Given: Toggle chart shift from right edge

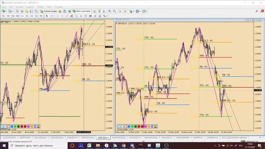Looking at the screenshot, I should tap(125, 11).
